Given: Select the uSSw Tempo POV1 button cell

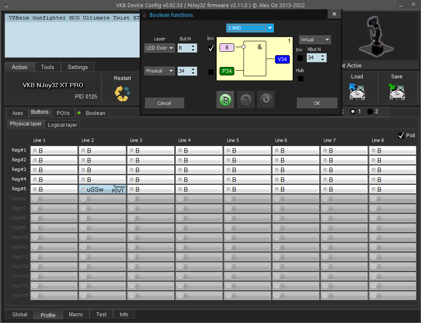Looking at the screenshot, I should click(x=102, y=189).
